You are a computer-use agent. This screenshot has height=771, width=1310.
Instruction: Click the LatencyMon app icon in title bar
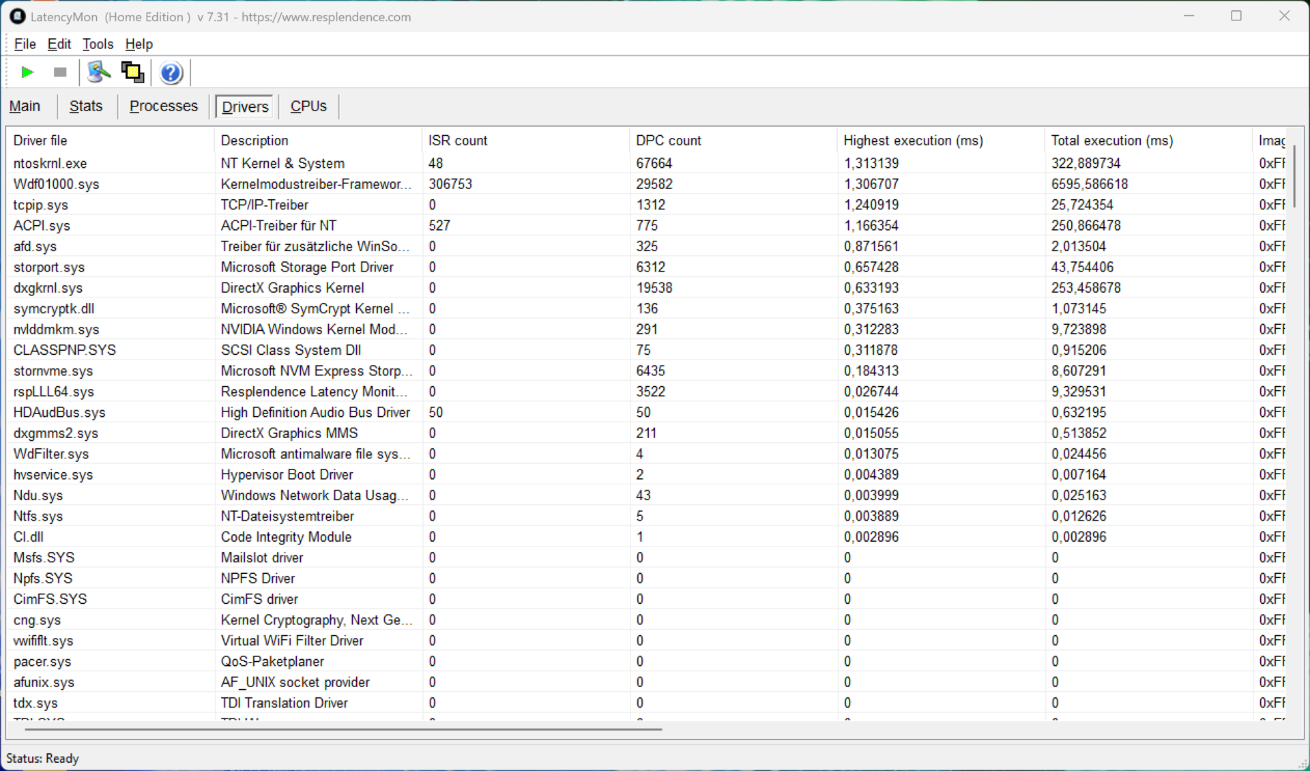(16, 16)
